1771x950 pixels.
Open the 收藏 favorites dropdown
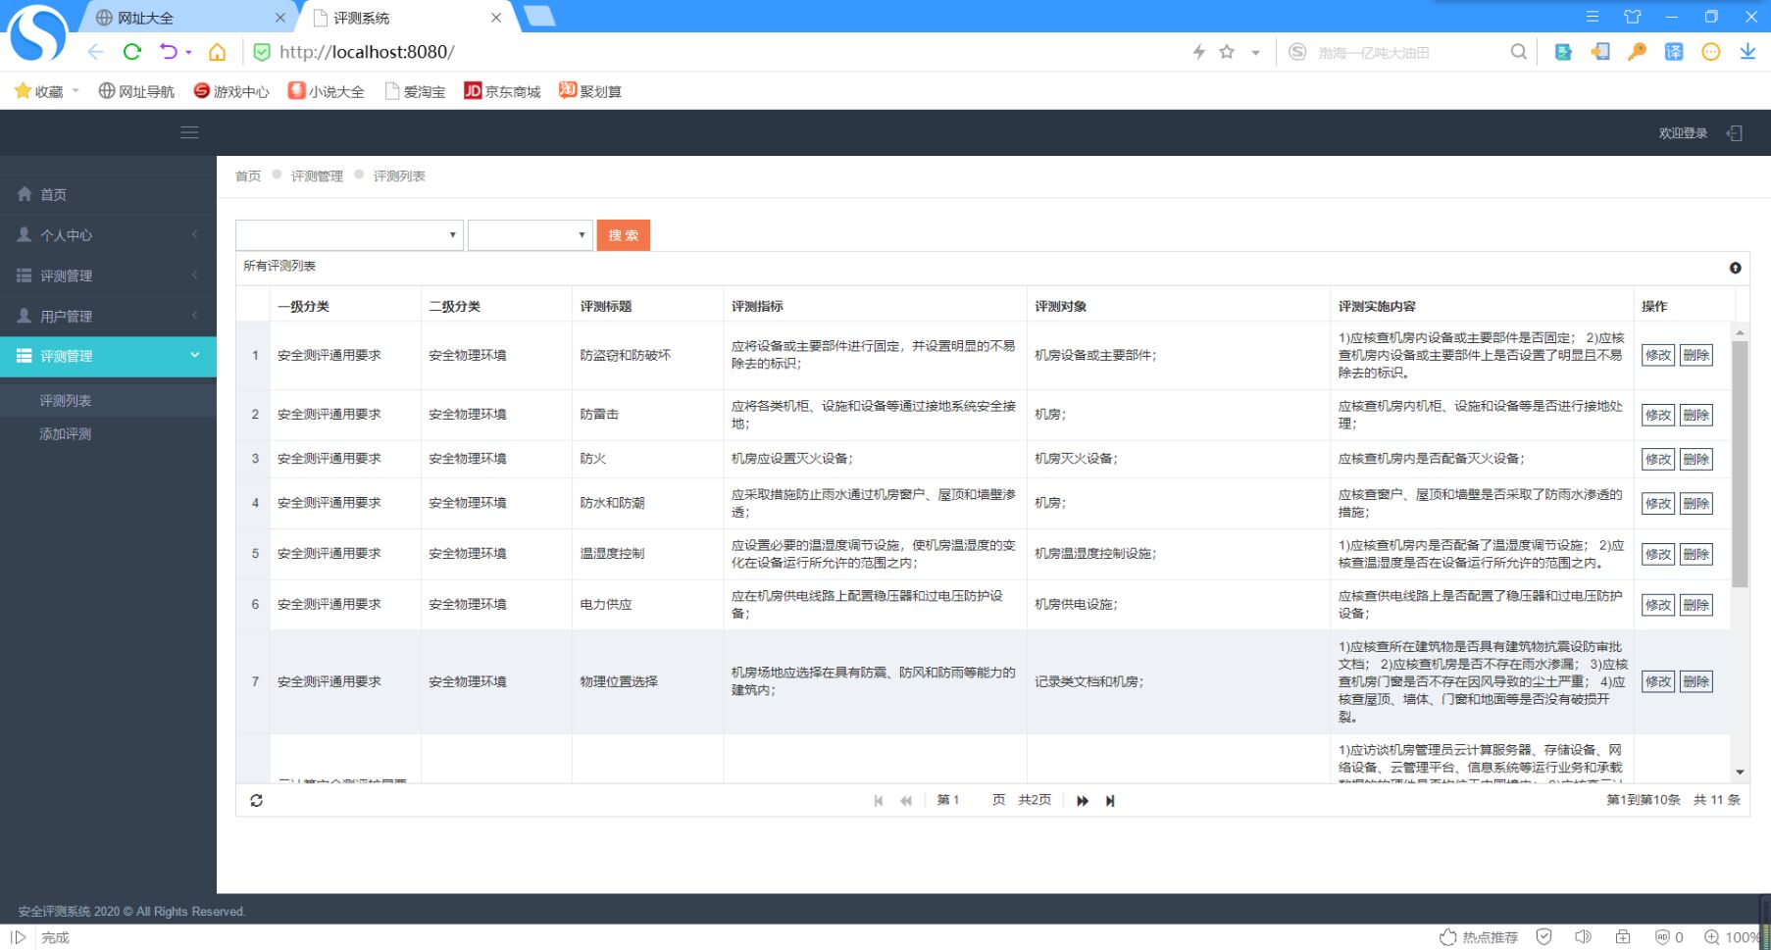(x=76, y=90)
